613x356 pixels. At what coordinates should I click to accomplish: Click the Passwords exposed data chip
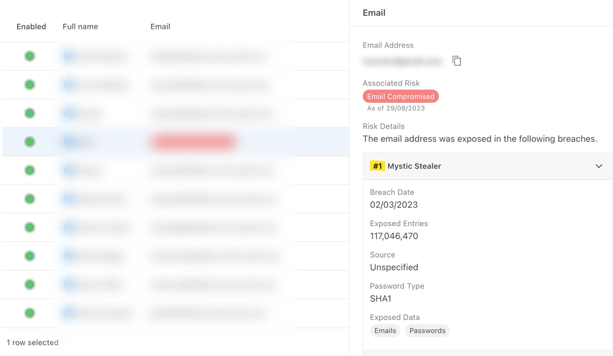(427, 330)
